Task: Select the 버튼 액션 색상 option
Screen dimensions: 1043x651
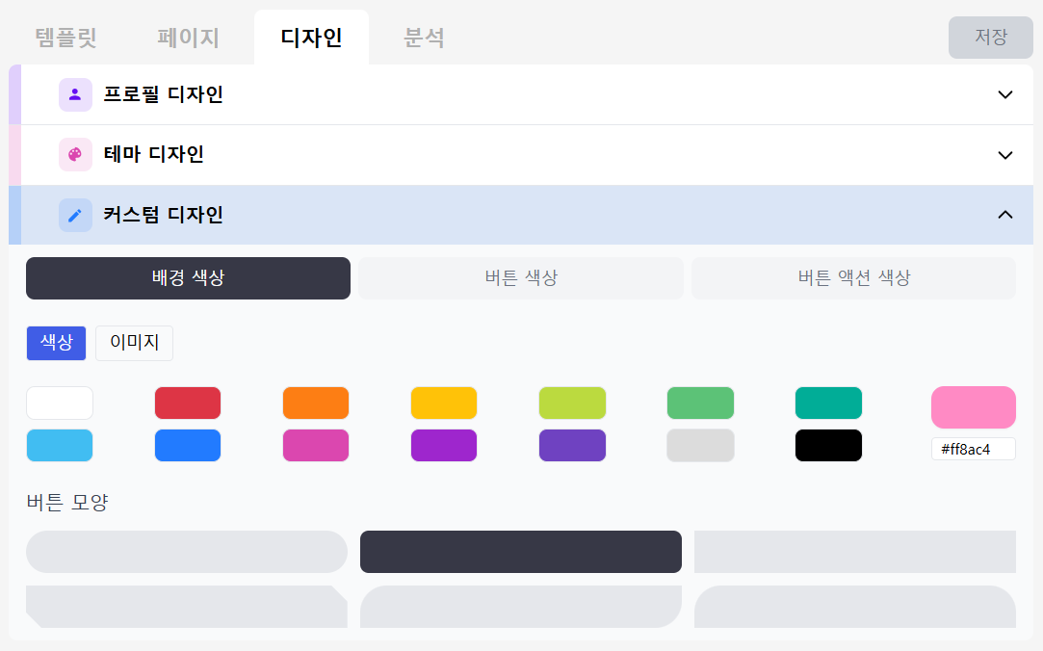Action: [853, 278]
